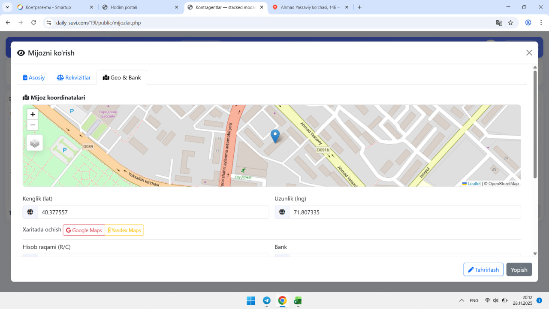Viewport: 549px width, 309px height.
Task: Click the Kenglik latitude input field
Action: [x=152, y=212]
